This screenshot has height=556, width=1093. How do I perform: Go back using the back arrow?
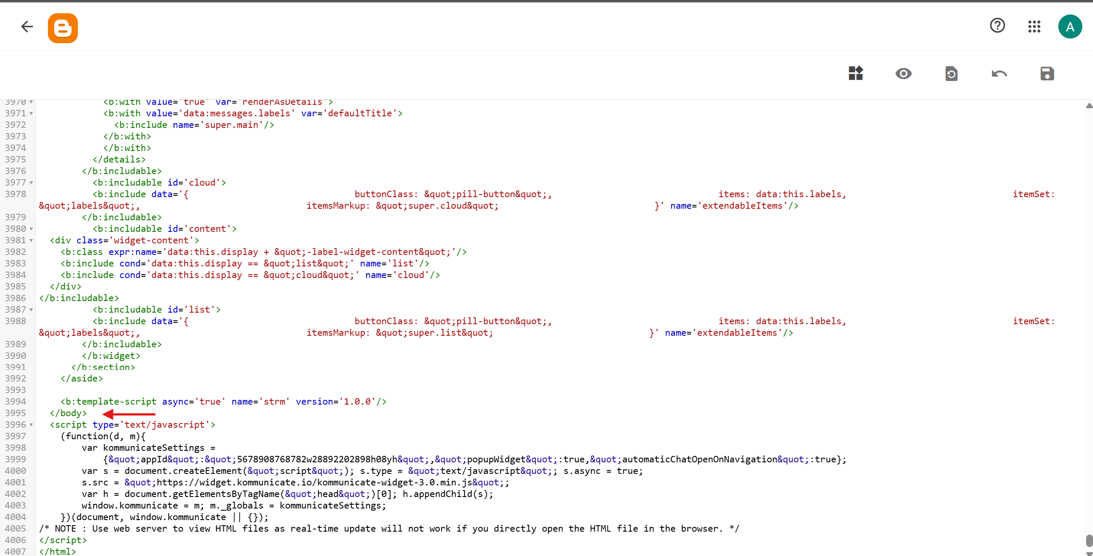coord(27,27)
